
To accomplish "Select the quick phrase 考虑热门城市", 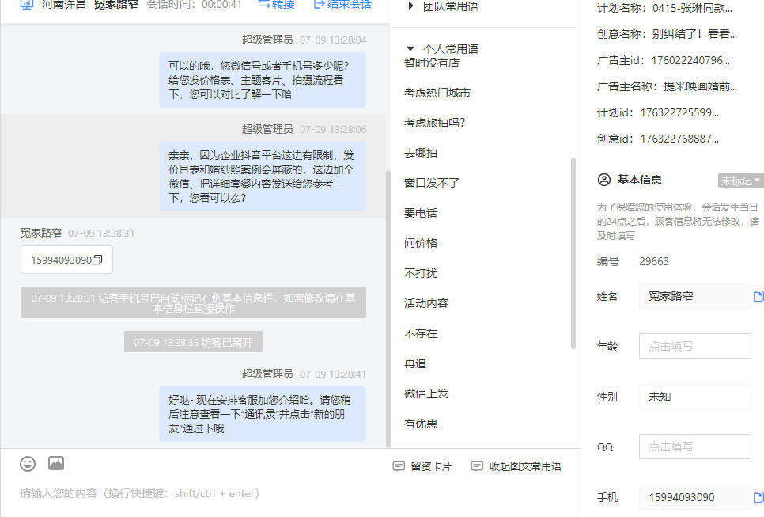I will (x=437, y=93).
